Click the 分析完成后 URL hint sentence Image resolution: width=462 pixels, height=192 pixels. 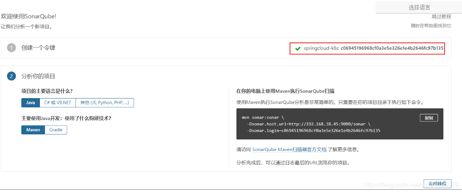coord(294,162)
